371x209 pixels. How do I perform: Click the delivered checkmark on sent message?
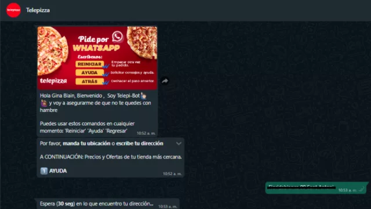(x=361, y=190)
